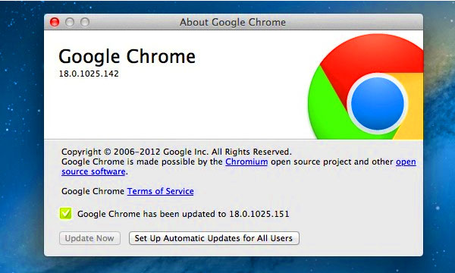Click the 'About Google Chrome' title bar text
The height and width of the screenshot is (273, 455).
(x=233, y=22)
